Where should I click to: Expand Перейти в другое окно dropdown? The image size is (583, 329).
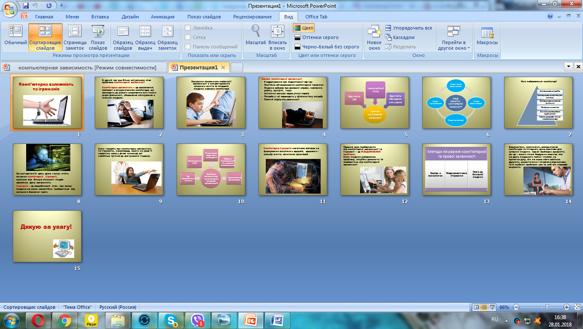[453, 37]
